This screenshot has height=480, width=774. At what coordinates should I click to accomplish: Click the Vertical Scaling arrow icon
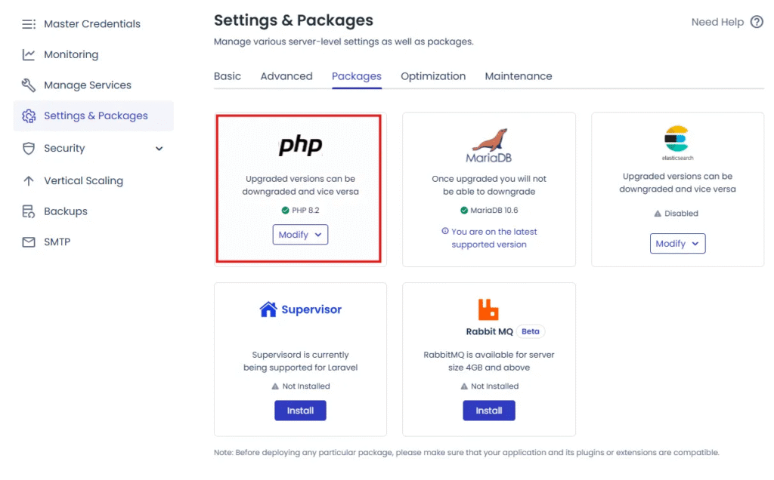point(29,181)
